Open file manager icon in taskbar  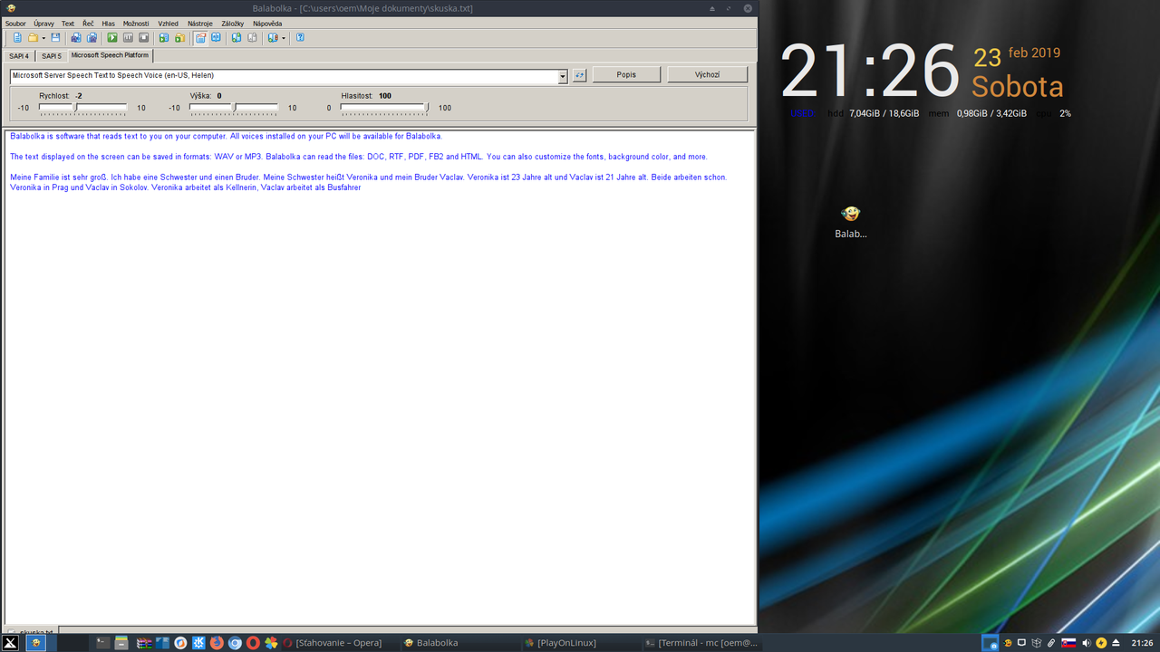point(121,643)
